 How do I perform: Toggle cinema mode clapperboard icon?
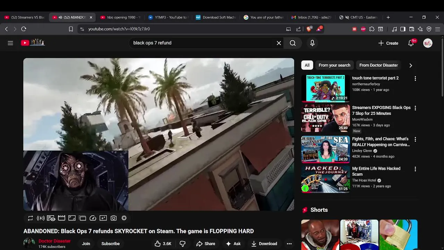point(61,218)
